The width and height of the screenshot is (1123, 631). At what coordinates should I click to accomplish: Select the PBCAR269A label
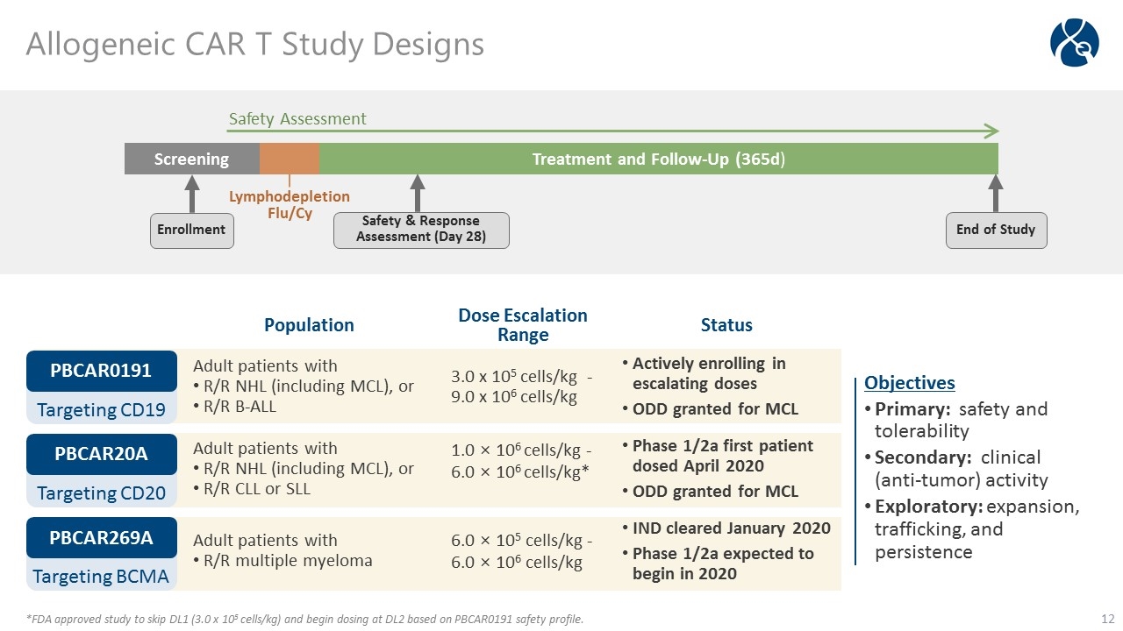[101, 537]
